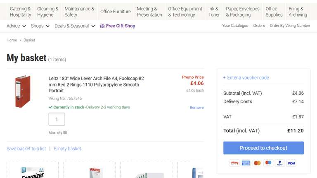Screen dimensions: 317x178
Task: Go to Orders page
Action: (259, 26)
